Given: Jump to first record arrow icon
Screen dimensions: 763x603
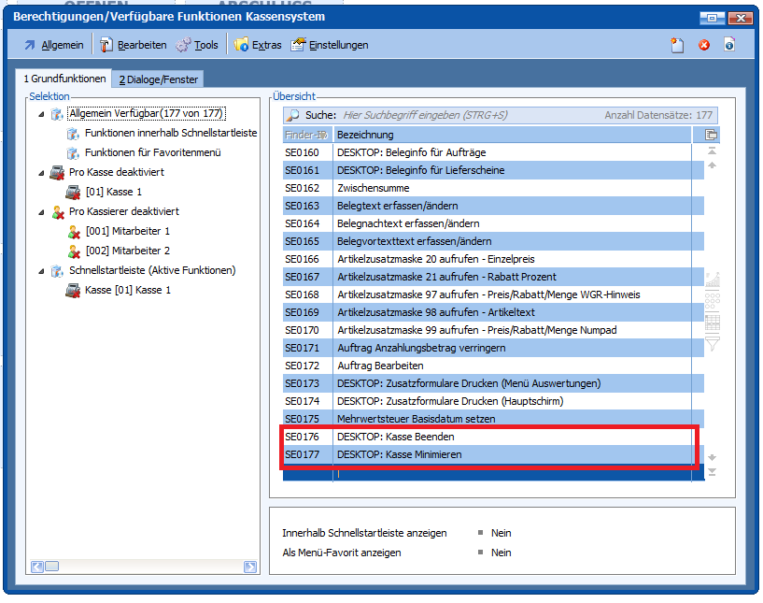Looking at the screenshot, I should [712, 151].
